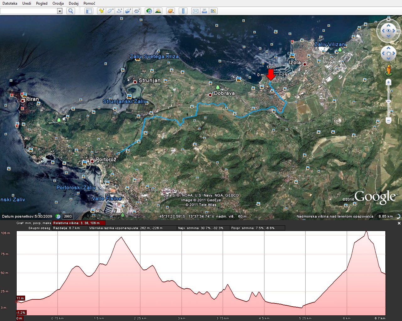
Task: Toggle sunlight across the landscape
Action: (158, 11)
